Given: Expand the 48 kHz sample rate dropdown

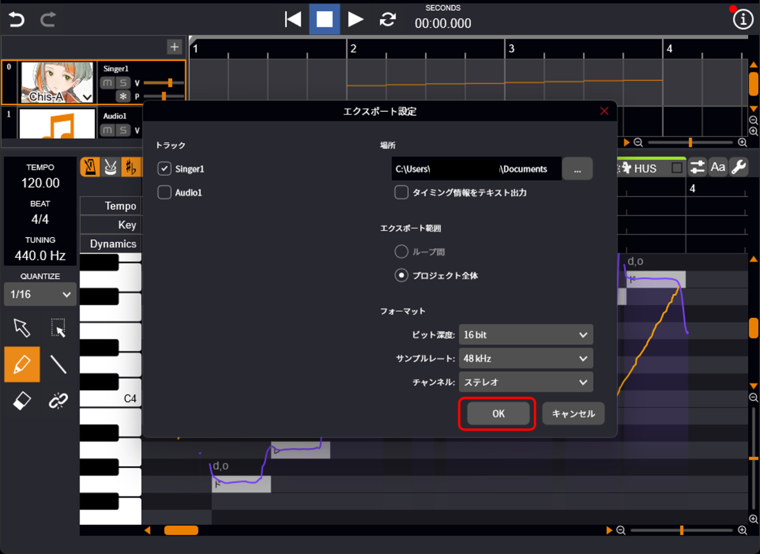Looking at the screenshot, I should point(525,359).
